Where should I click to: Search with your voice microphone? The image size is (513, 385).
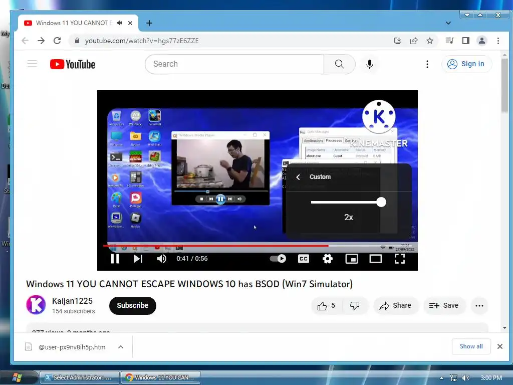tap(370, 64)
